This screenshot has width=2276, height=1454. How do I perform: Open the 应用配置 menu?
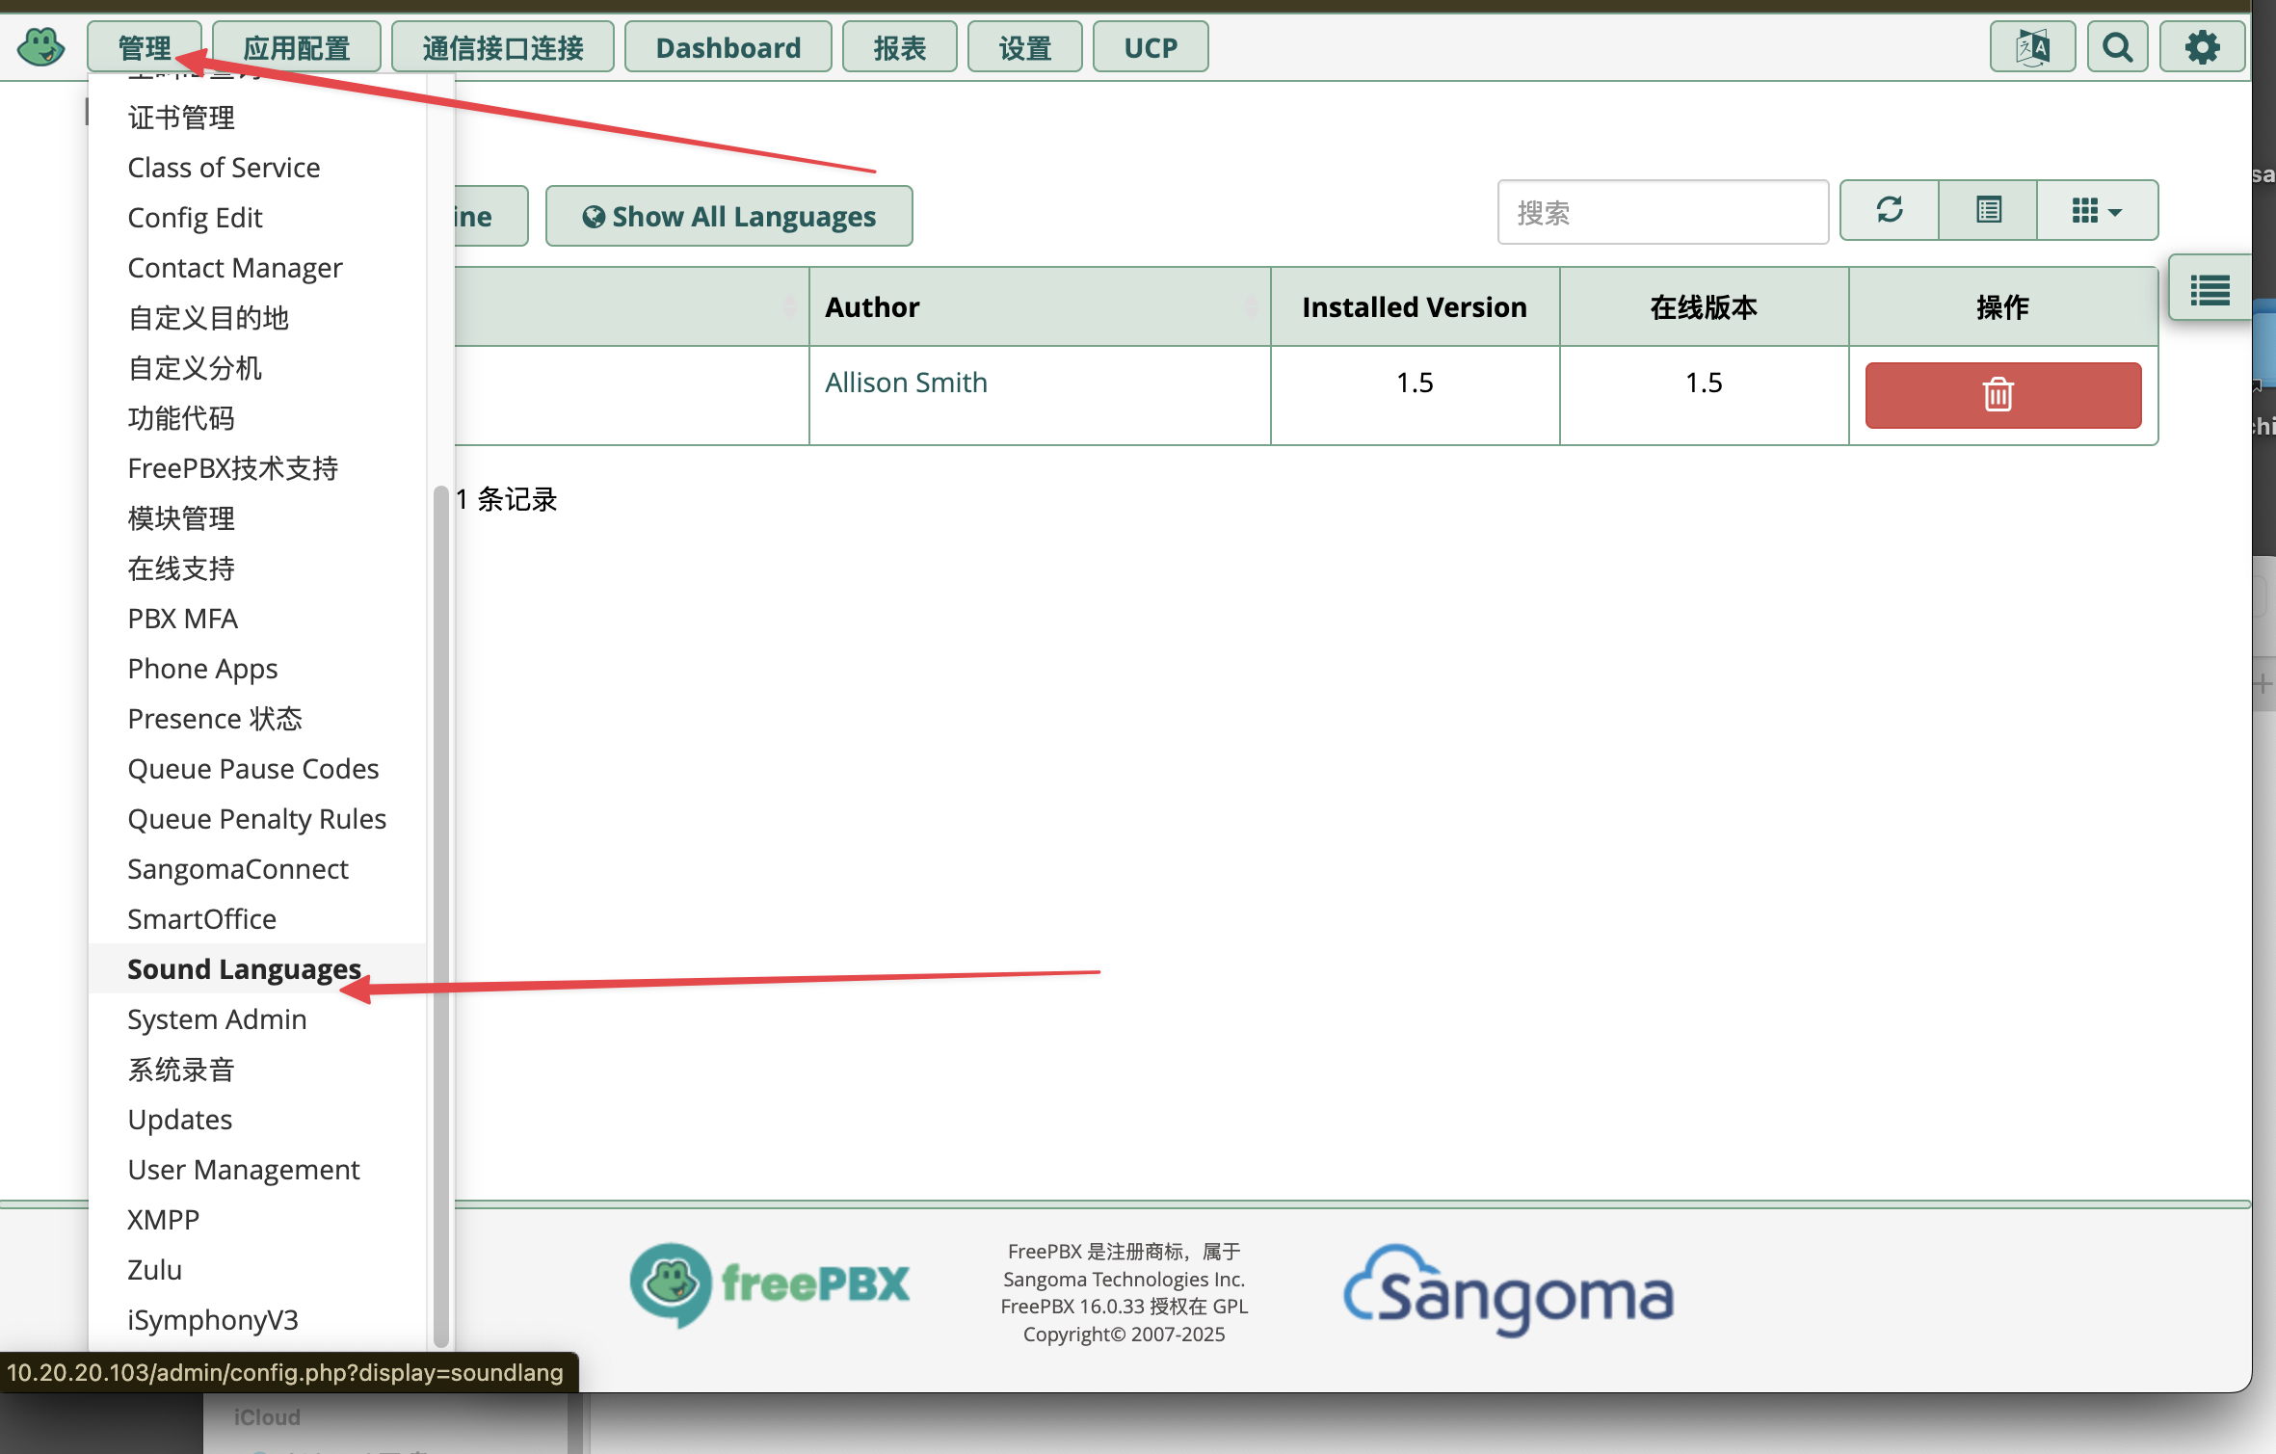tap(297, 47)
